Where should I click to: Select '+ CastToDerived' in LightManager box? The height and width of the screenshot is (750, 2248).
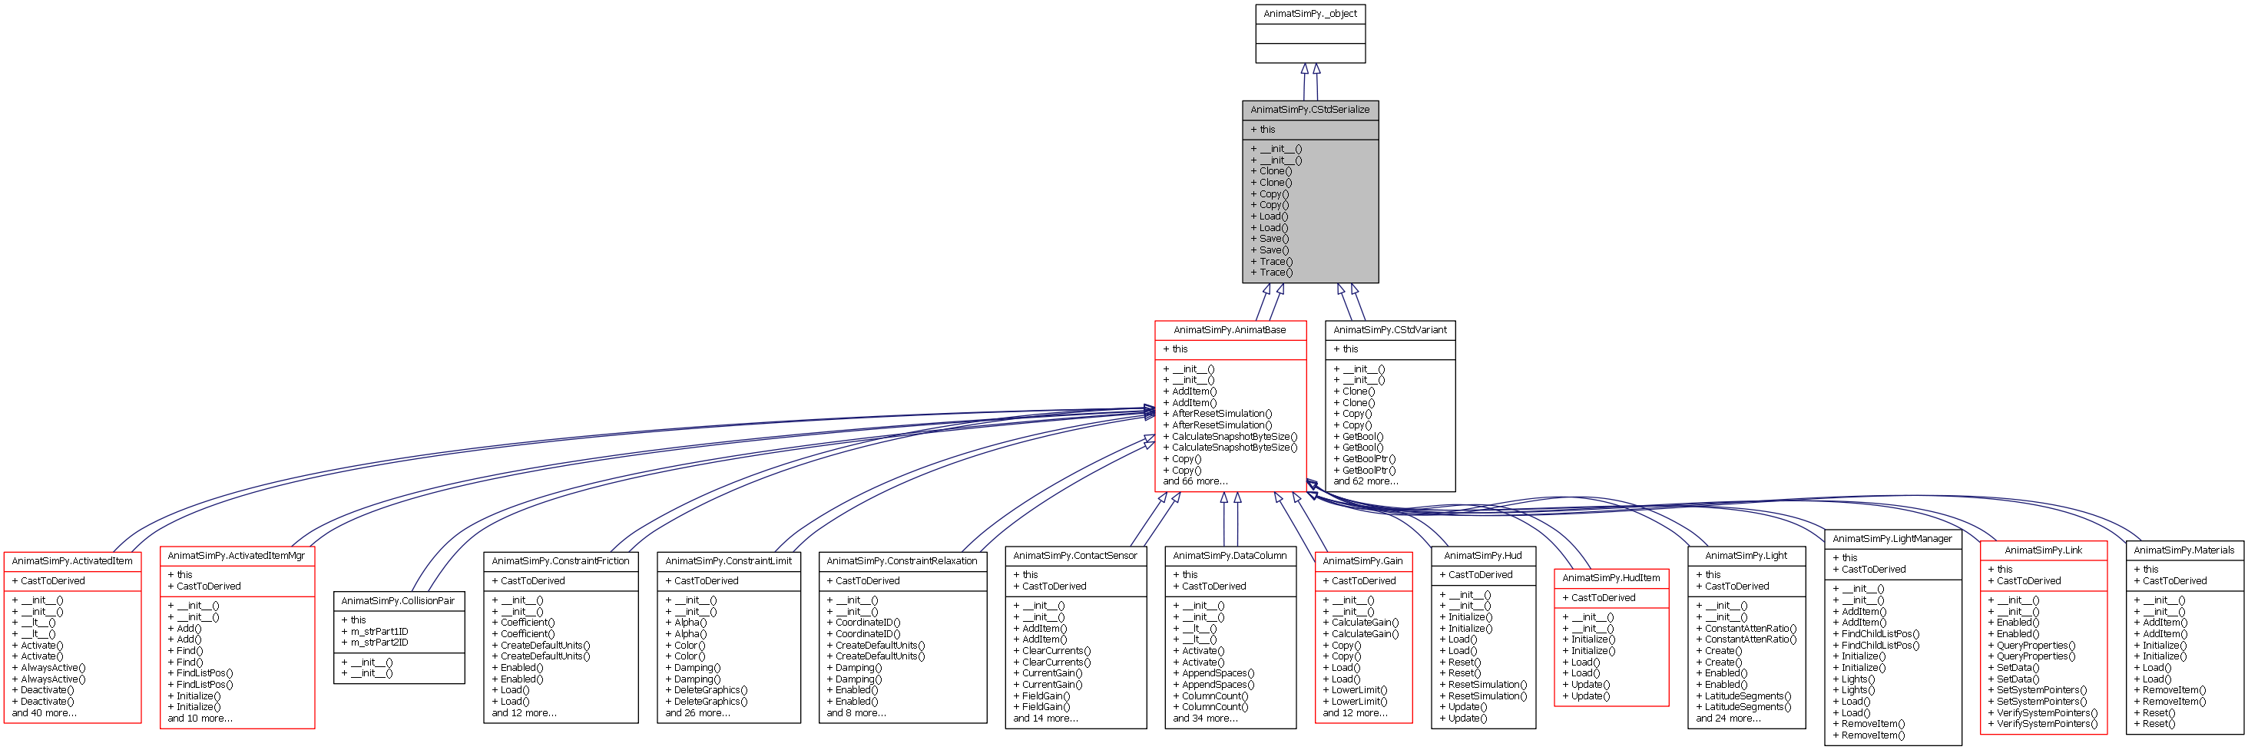point(1869,570)
